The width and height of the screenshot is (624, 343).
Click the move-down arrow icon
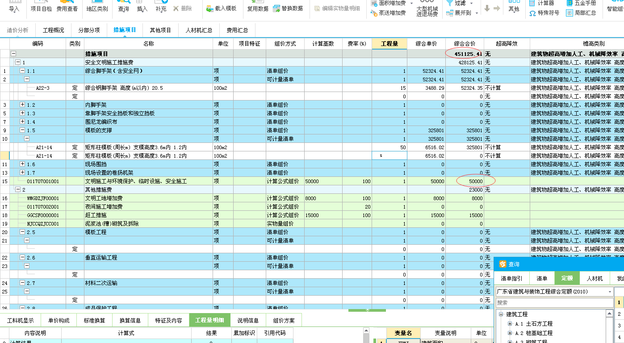pos(487,8)
